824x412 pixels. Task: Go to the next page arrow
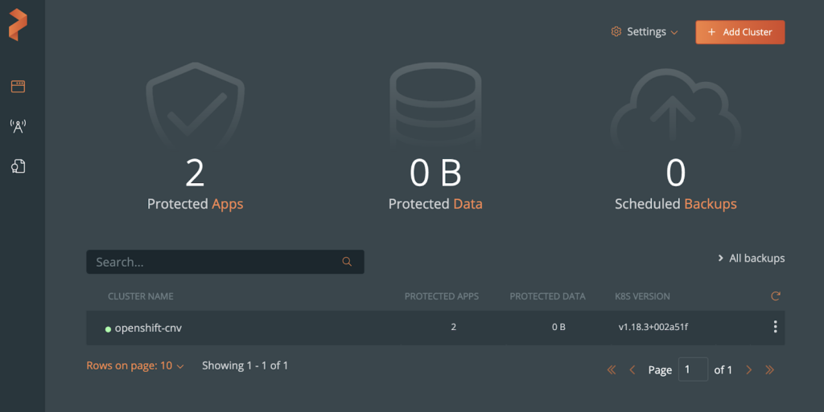click(x=749, y=370)
